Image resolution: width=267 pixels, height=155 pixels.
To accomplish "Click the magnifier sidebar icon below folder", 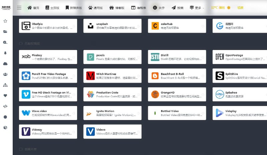I will point(5,42).
